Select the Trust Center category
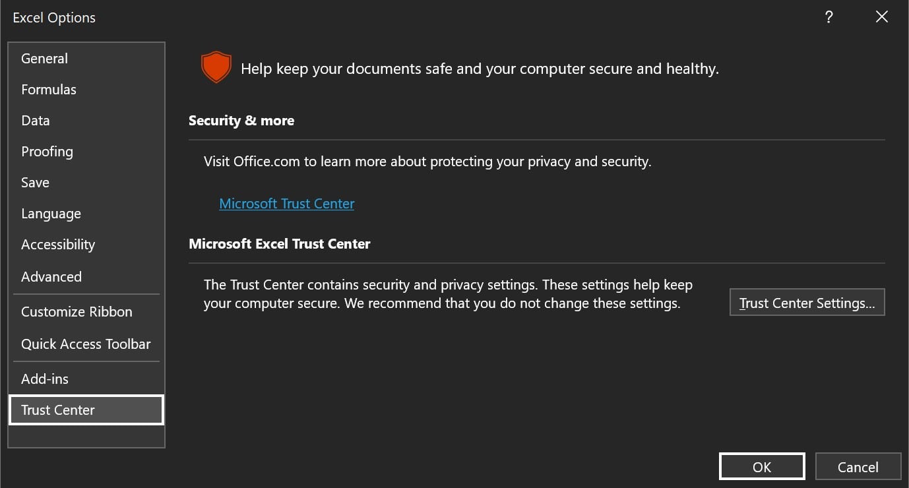 (x=58, y=410)
